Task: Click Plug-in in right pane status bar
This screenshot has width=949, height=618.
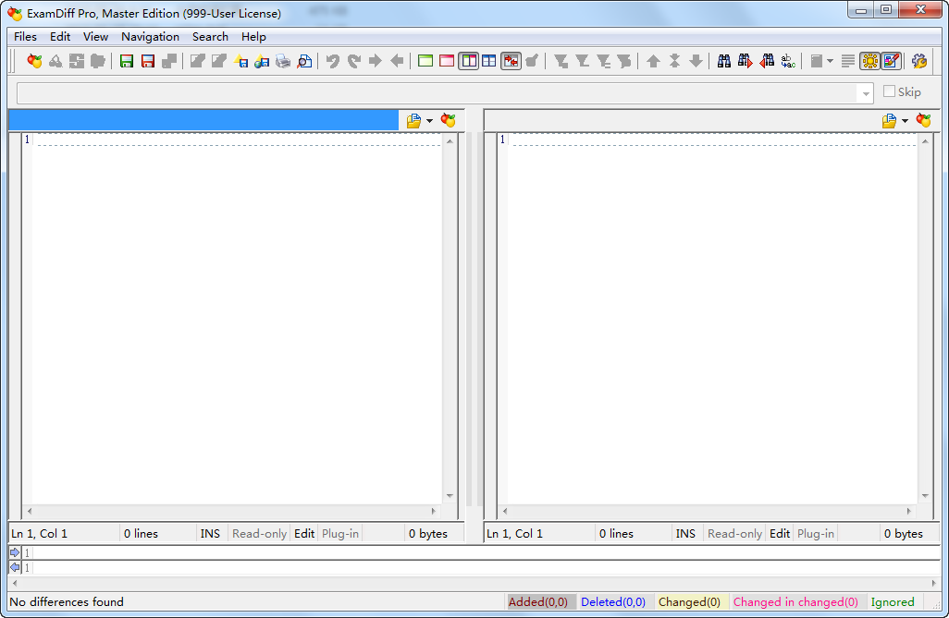Action: [x=815, y=533]
